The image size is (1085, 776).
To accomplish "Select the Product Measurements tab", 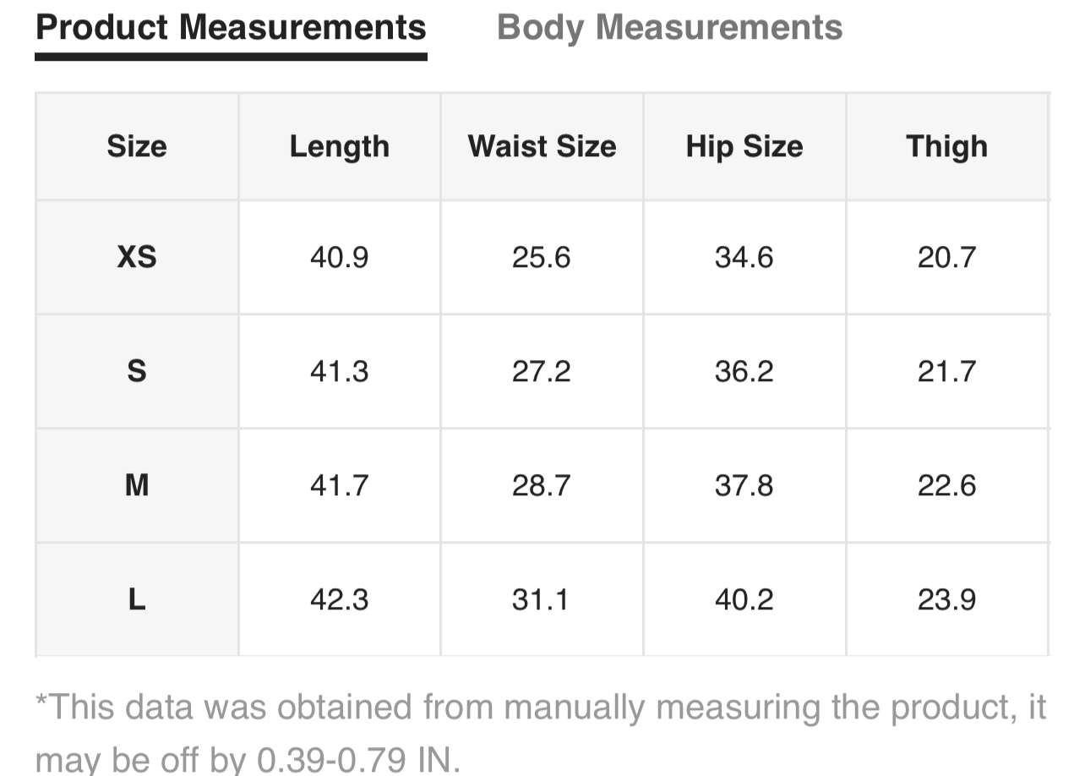I will 231,28.
